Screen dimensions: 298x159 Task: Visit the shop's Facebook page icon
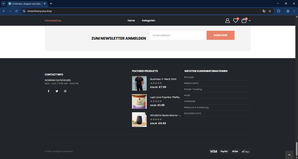(x=48, y=91)
